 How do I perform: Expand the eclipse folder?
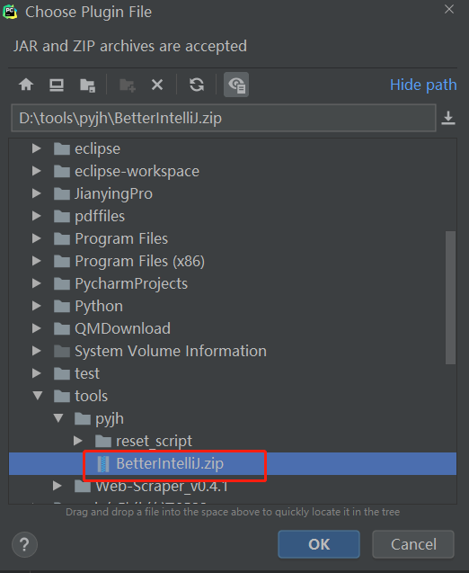37,148
